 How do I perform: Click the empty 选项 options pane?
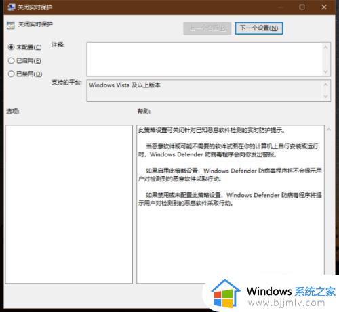coord(69,204)
